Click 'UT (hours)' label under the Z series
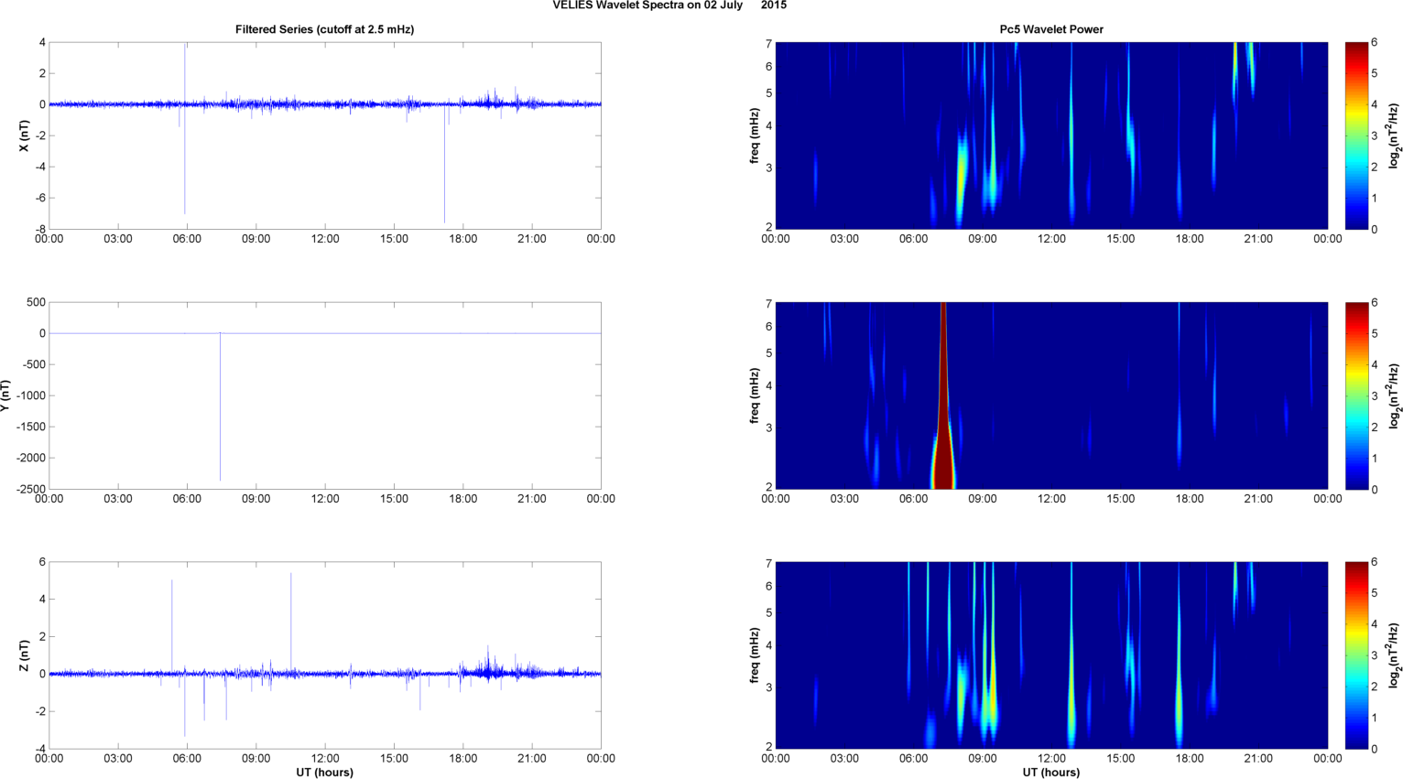Viewport: 1403px width, 779px height. tap(325, 772)
